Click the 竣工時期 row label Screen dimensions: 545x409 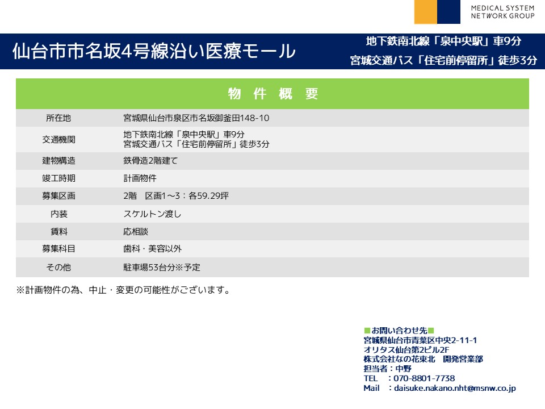click(58, 178)
